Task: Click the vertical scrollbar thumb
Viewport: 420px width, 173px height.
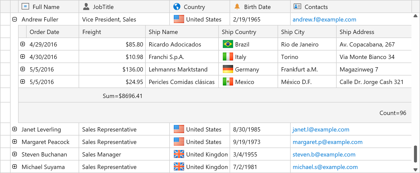Action: (415, 154)
